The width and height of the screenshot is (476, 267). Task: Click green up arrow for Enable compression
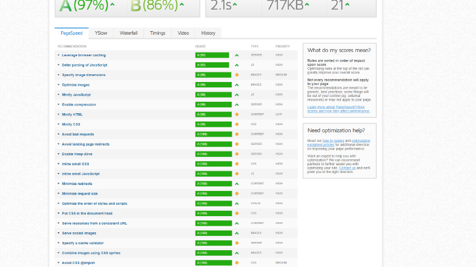[x=236, y=105]
